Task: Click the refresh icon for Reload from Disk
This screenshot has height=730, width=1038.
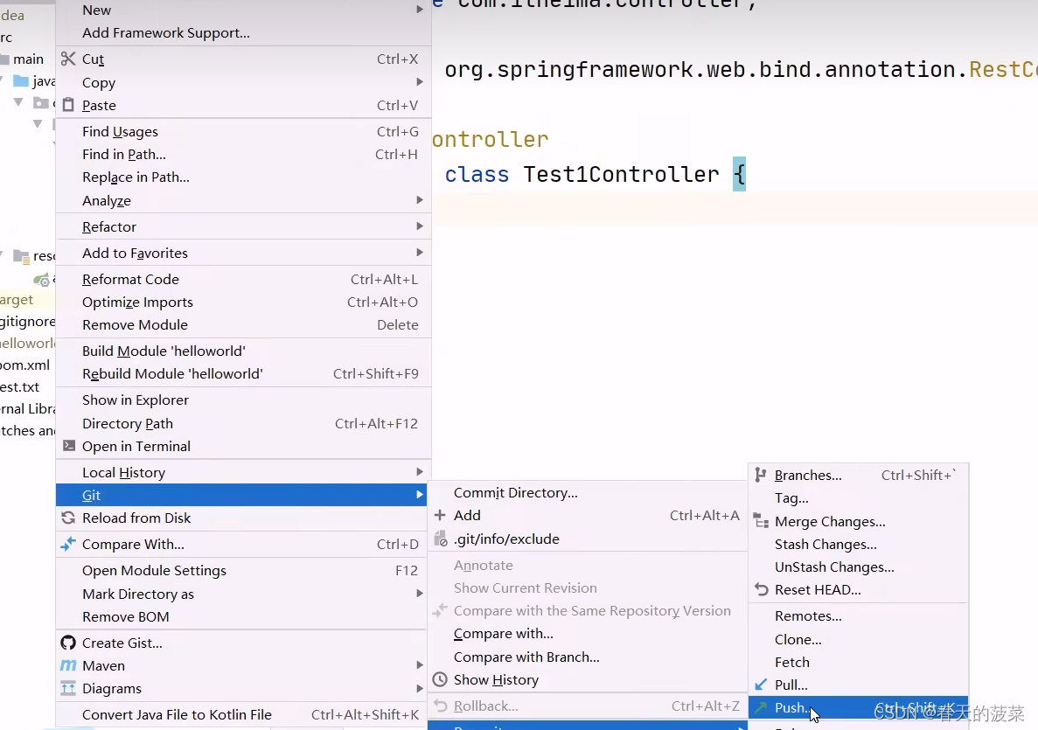Action: 68,518
